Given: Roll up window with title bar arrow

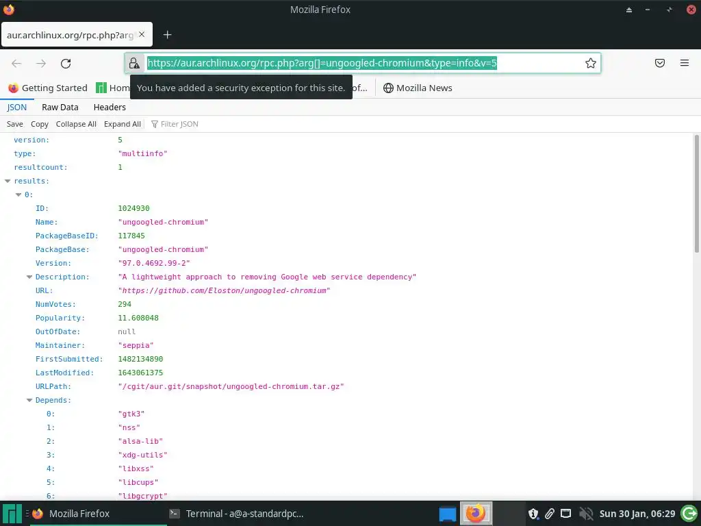Looking at the screenshot, I should pos(629,10).
